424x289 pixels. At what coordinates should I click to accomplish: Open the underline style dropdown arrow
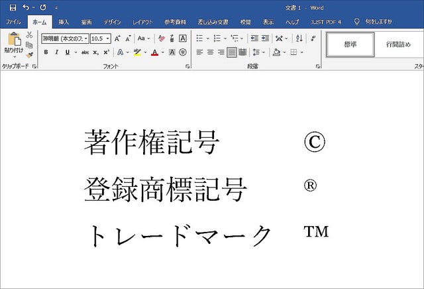click(76, 52)
